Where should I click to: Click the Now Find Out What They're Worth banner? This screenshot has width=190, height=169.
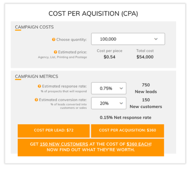point(91,147)
